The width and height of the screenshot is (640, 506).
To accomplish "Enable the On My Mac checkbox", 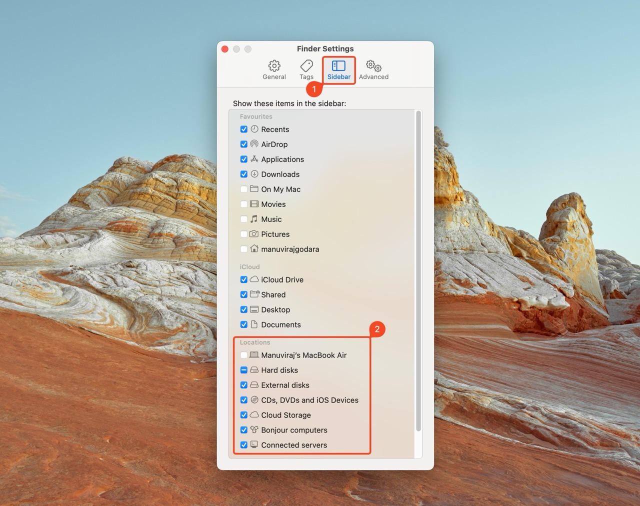I will point(244,189).
